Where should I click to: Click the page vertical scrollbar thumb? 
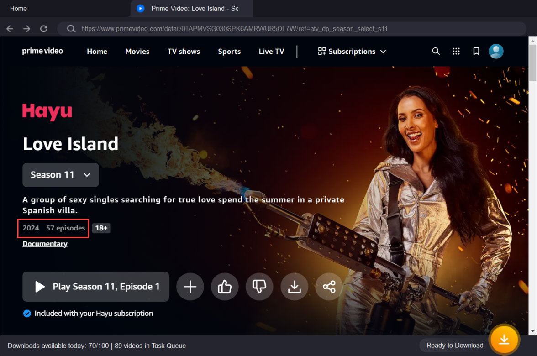point(532,63)
